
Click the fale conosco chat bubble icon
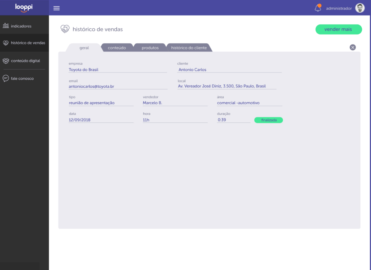[x=6, y=78]
